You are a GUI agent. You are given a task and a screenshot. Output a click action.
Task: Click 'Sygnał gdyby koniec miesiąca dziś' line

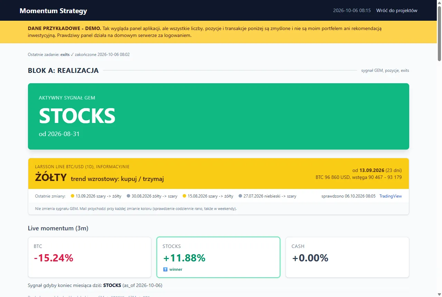[95, 286]
